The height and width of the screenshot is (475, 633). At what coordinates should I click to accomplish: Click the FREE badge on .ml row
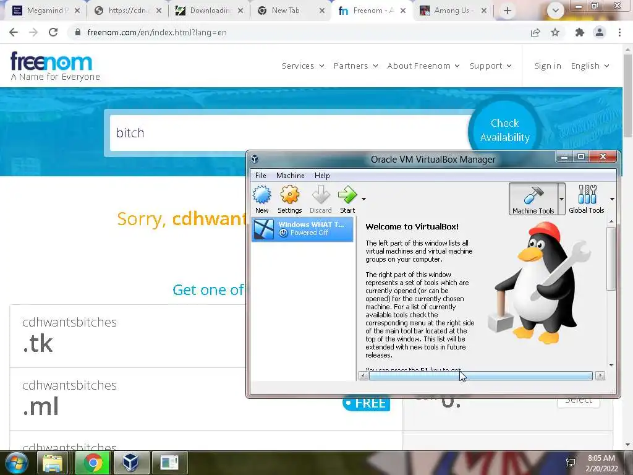(367, 403)
